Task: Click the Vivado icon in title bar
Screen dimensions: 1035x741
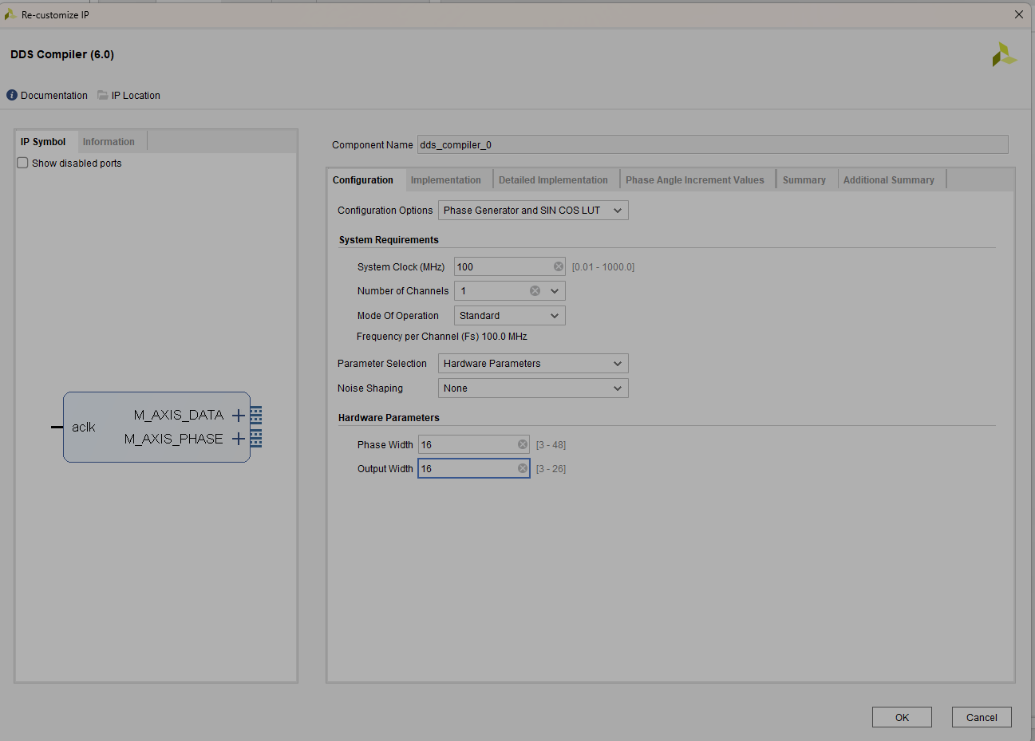Action: pos(10,14)
